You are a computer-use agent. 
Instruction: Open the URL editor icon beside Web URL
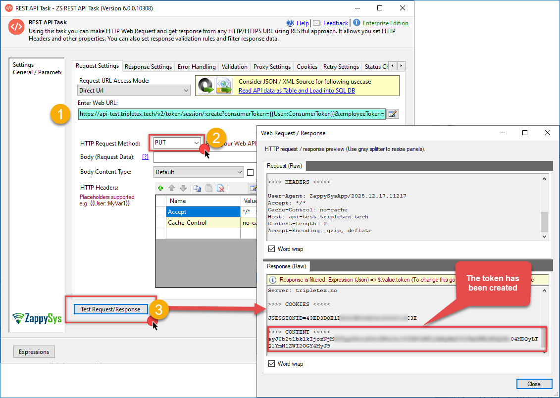click(392, 114)
